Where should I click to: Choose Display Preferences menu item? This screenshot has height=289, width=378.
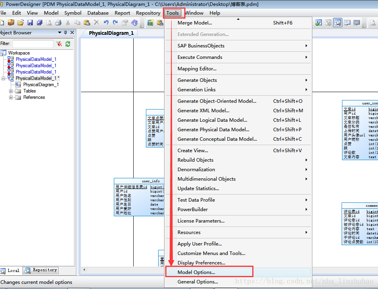tap(238, 263)
